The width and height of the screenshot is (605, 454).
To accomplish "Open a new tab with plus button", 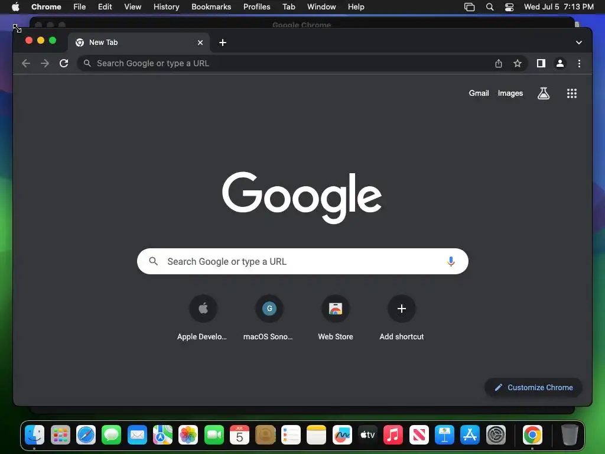I will tap(223, 43).
